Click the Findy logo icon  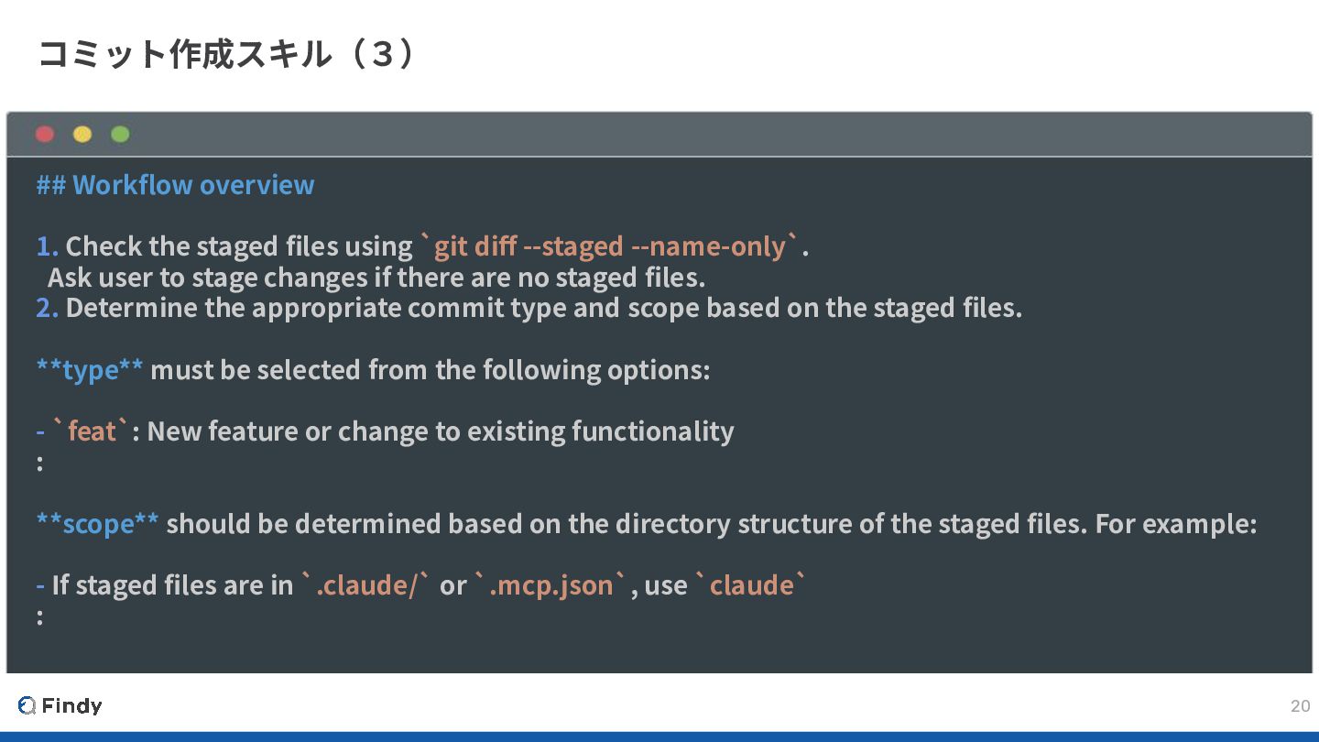27,705
